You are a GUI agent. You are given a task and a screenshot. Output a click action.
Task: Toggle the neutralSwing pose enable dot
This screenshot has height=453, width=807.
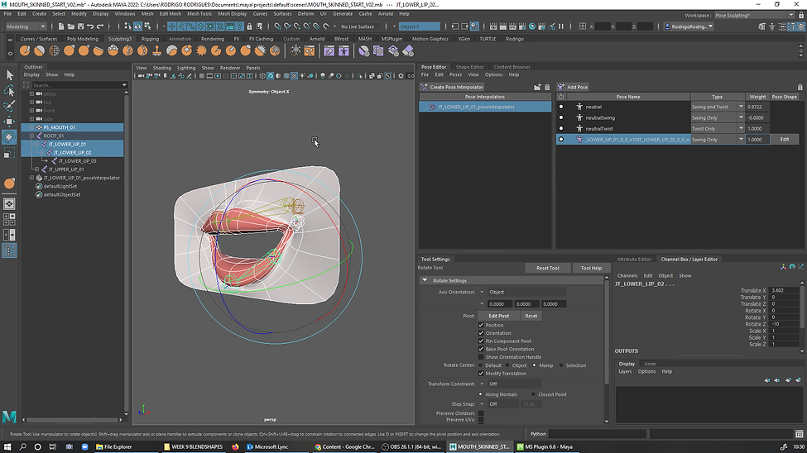(x=561, y=117)
